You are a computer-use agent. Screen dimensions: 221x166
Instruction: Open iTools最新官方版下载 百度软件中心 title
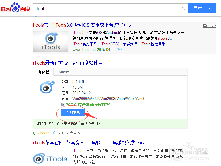(70, 63)
